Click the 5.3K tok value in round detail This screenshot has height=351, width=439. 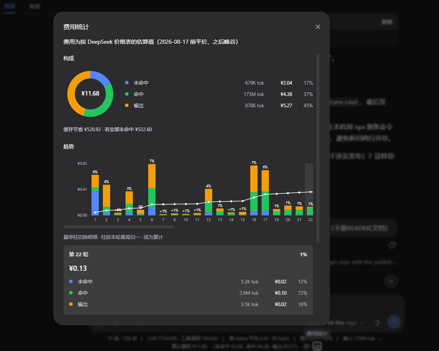coord(250,282)
